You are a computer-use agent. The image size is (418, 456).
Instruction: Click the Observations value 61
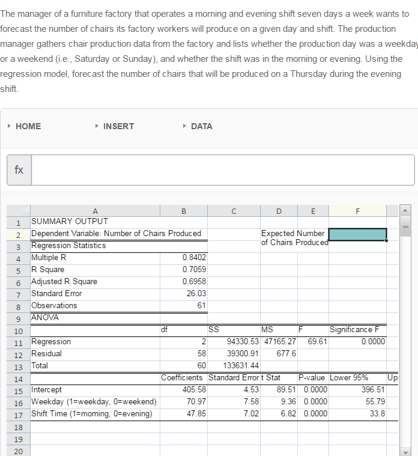[x=184, y=305]
